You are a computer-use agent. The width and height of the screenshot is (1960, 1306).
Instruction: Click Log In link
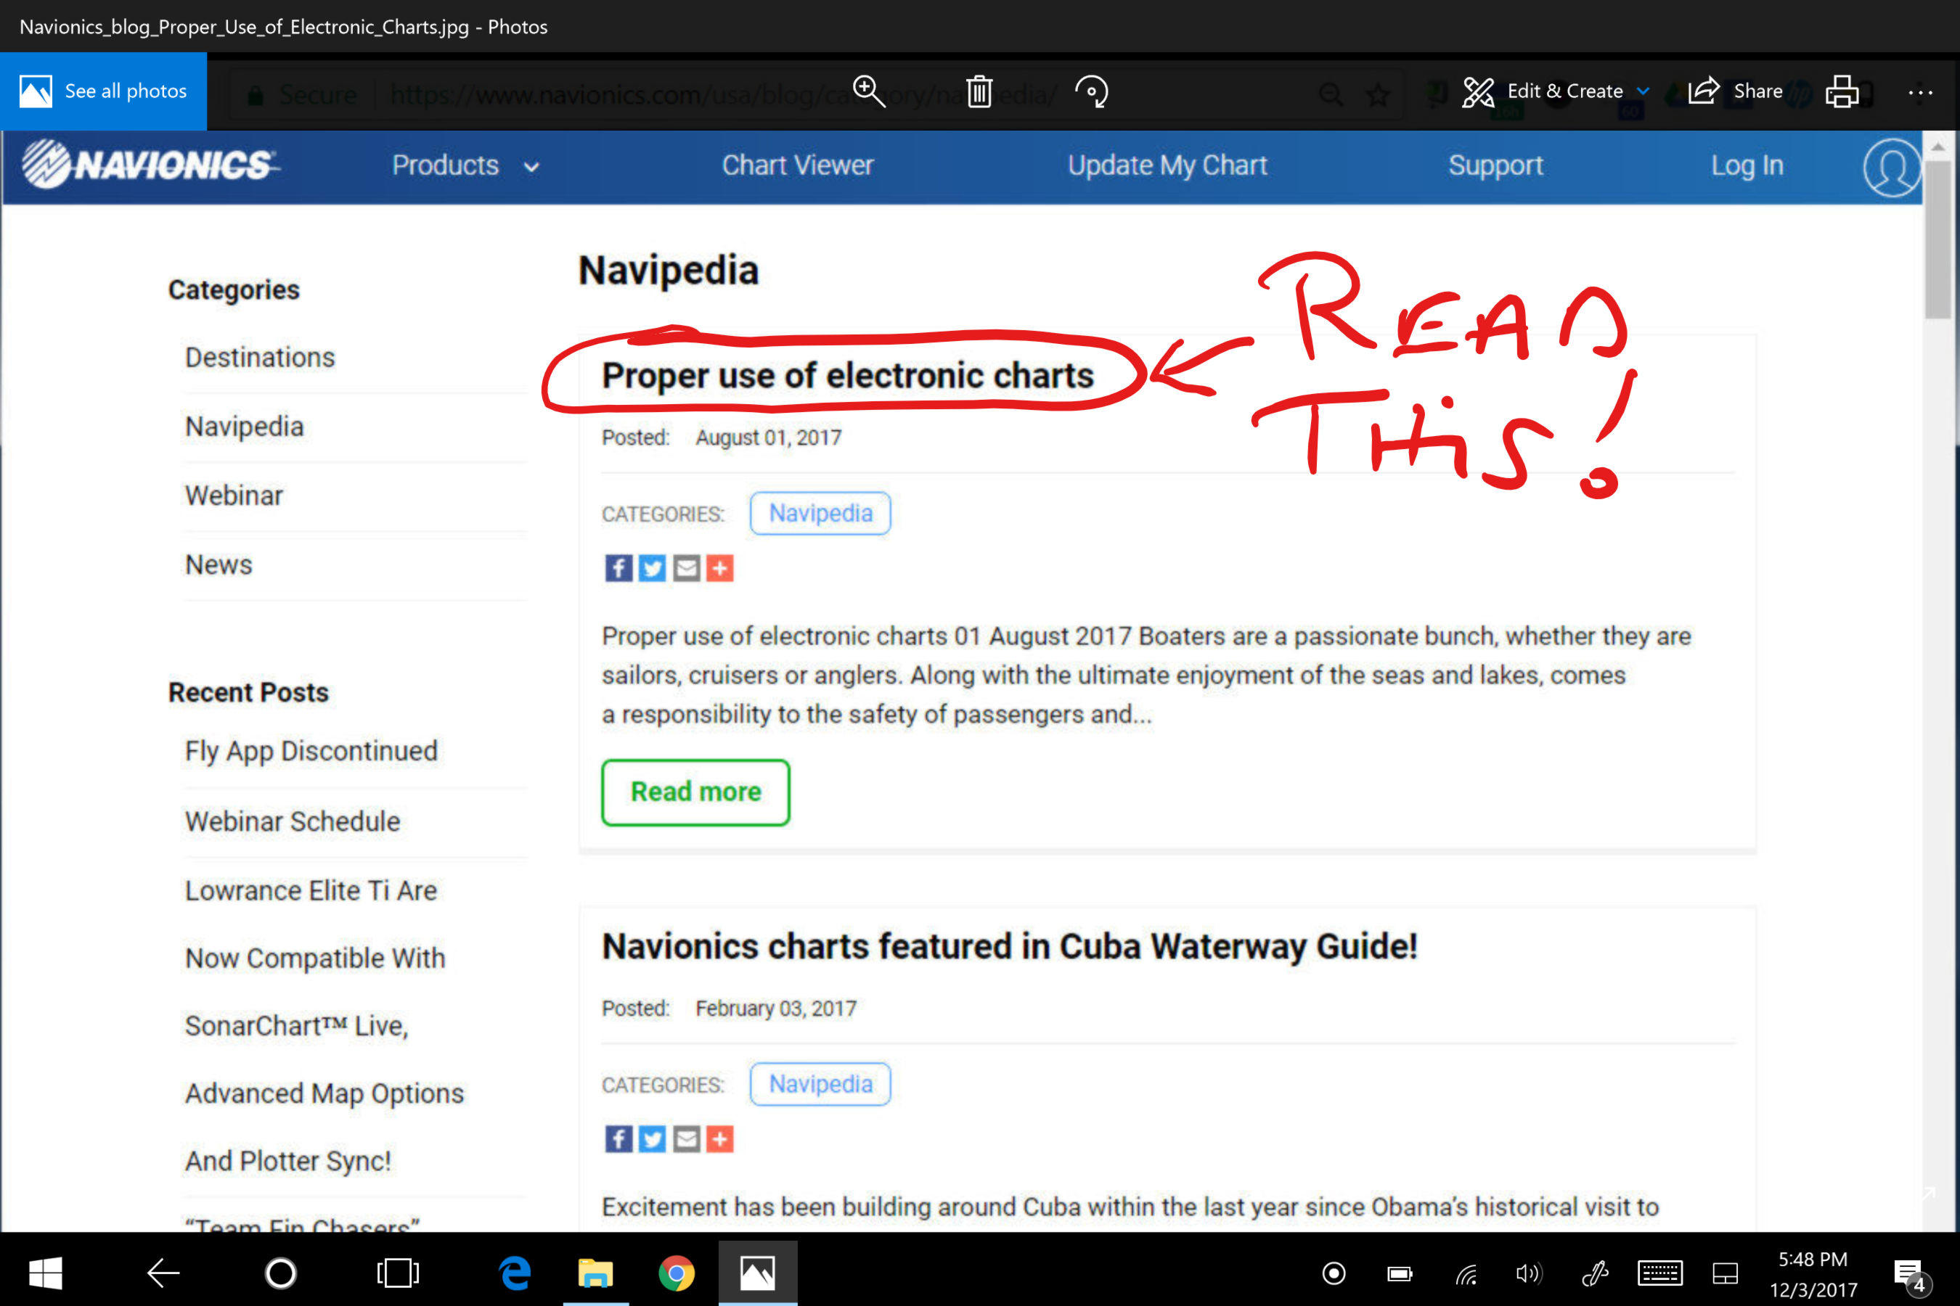[1747, 165]
